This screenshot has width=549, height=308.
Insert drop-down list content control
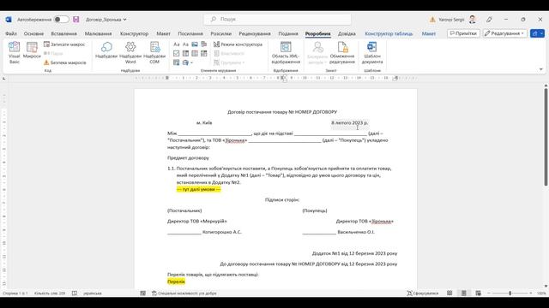195,53
